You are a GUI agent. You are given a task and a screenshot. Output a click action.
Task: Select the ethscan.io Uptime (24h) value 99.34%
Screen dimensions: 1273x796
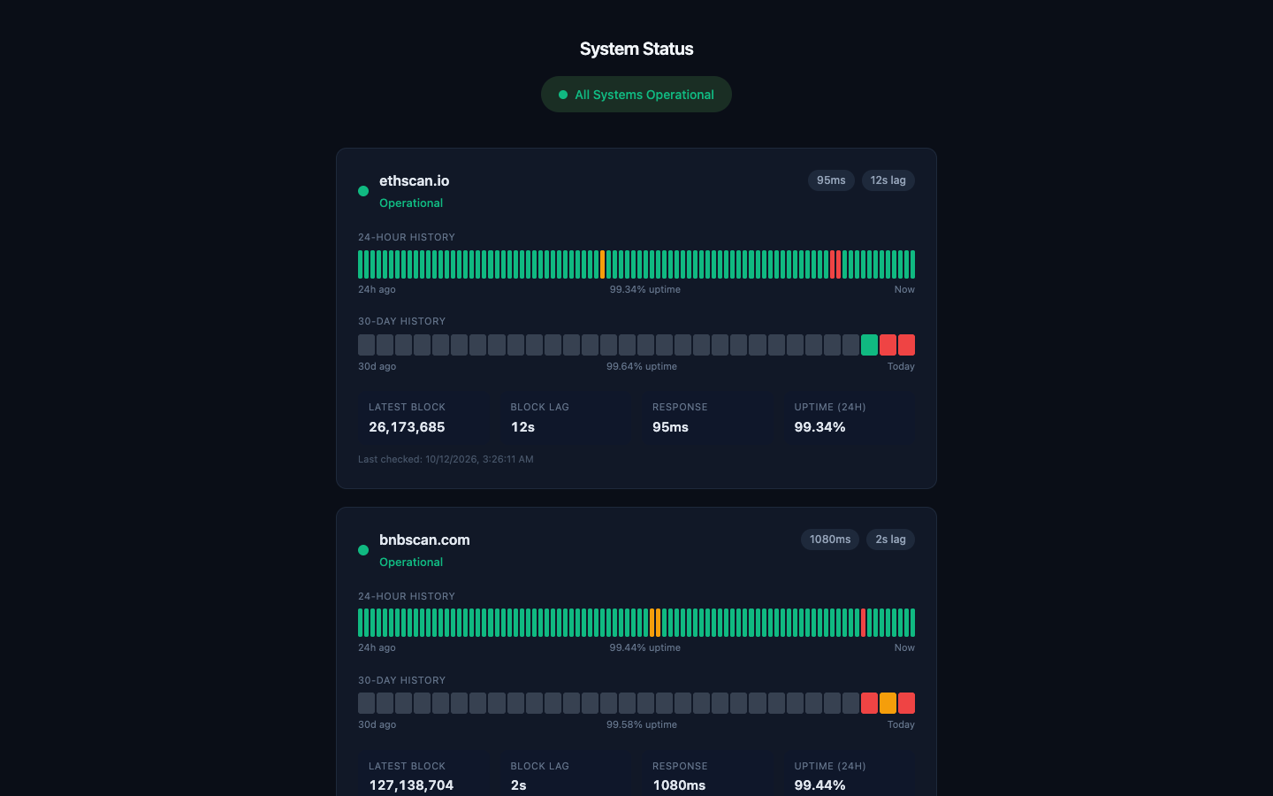(x=819, y=427)
